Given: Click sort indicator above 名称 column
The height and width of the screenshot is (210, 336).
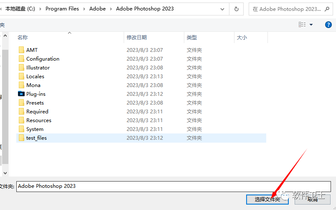Looking at the screenshot, I should pos(69,33).
